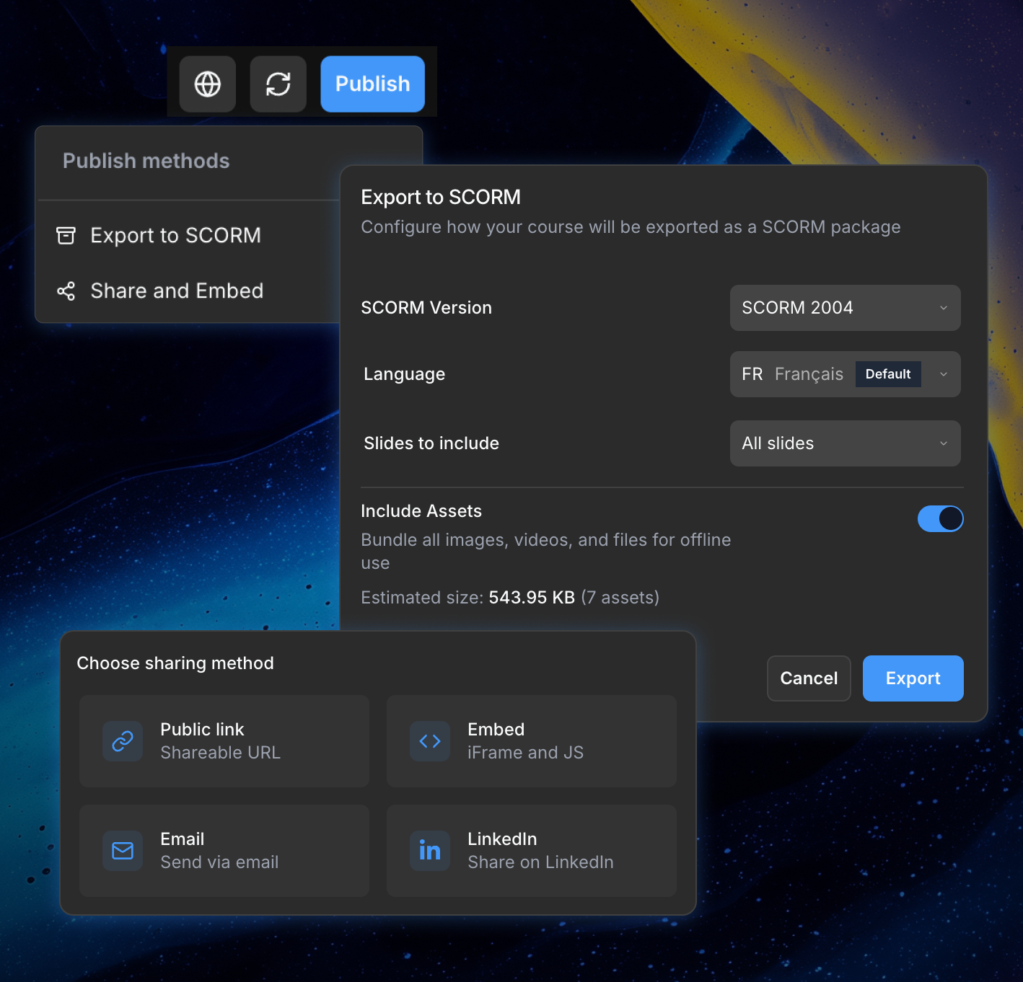The height and width of the screenshot is (982, 1023).
Task: Open the SCORM Version dropdown
Action: click(845, 308)
